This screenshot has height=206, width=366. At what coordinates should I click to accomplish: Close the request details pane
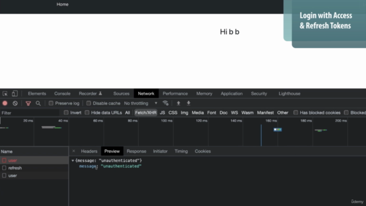tap(74, 151)
